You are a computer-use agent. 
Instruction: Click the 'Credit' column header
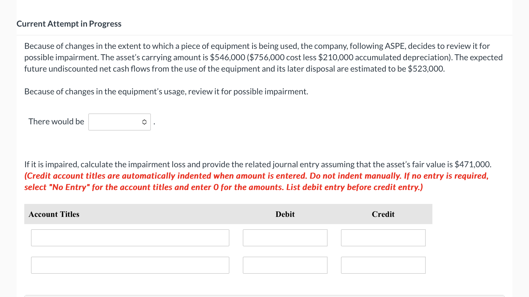point(383,214)
